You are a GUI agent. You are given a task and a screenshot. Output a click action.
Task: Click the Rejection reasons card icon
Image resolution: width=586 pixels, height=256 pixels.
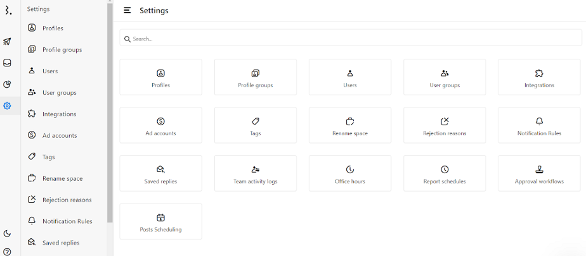click(445, 121)
